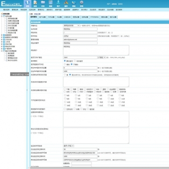Tick the 14点 hour checkbox
Image resolution: width=169 pixels, height=169 pixels.
click(87, 102)
